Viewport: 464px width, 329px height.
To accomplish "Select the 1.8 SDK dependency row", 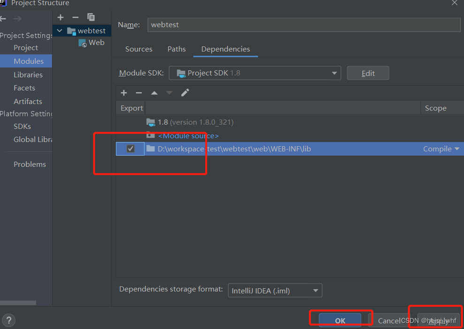I will (x=289, y=122).
